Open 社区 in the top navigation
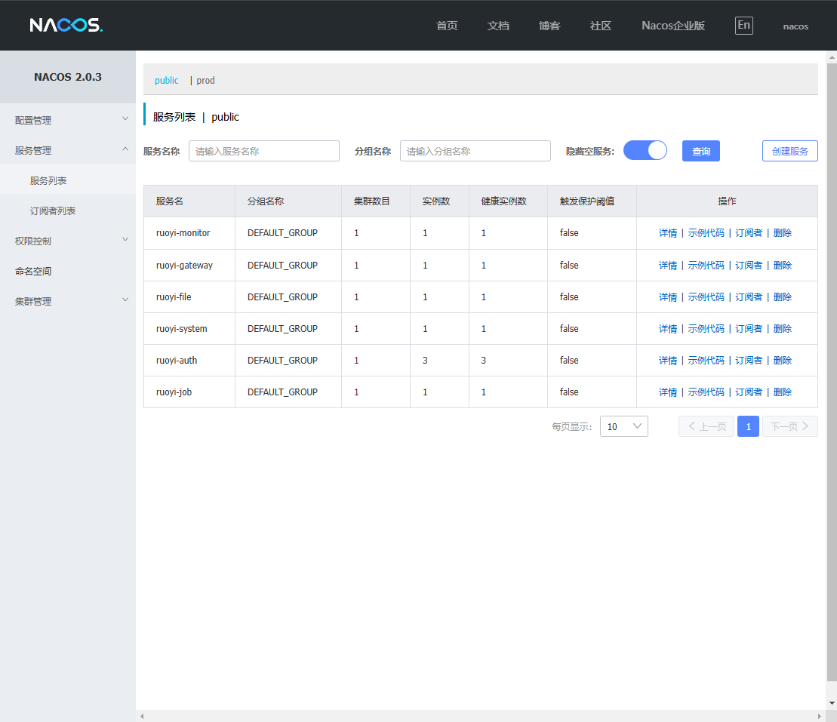 [600, 26]
